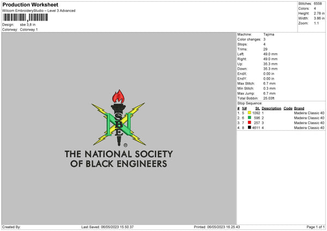Click the Colors value 4
Viewport: 327px width, 231px height.
point(314,9)
